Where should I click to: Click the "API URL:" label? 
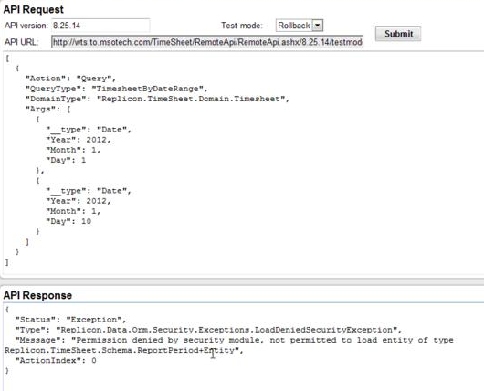click(x=22, y=42)
